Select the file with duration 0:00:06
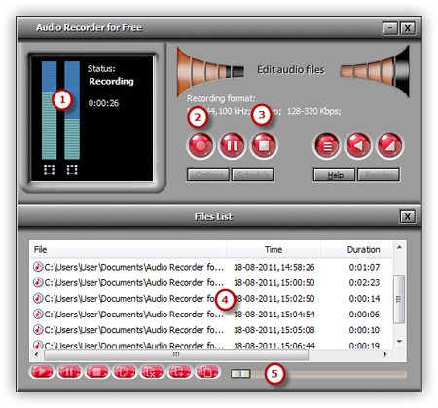This screenshot has width=438, height=408. point(211,314)
